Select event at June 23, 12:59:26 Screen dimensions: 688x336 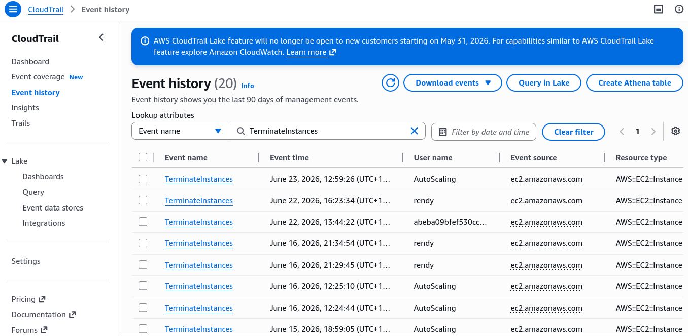pos(143,179)
